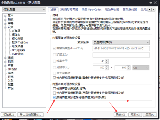The width and height of the screenshot is (160, 120).
Task: Select DVD/蓝光 tree item
Action: click(18, 54)
